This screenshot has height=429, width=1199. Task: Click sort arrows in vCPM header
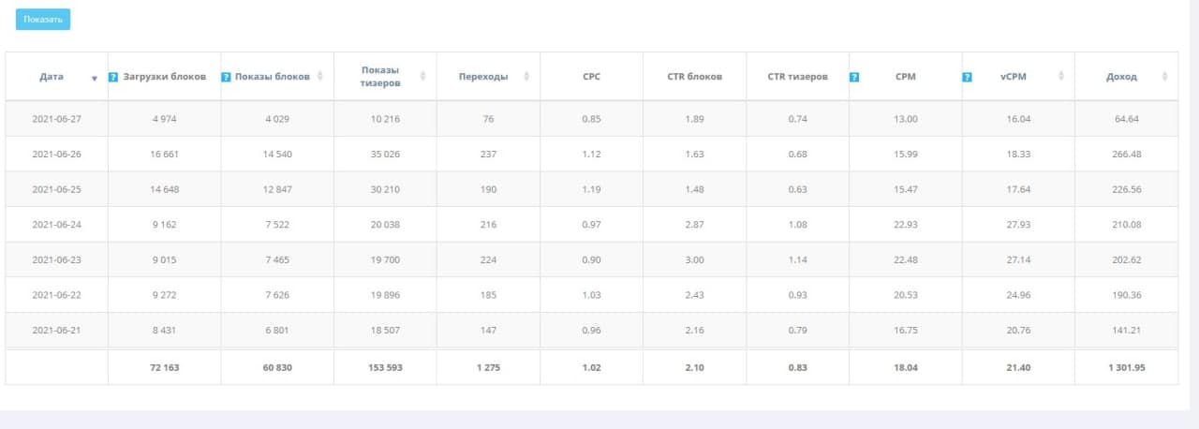[x=1061, y=77]
